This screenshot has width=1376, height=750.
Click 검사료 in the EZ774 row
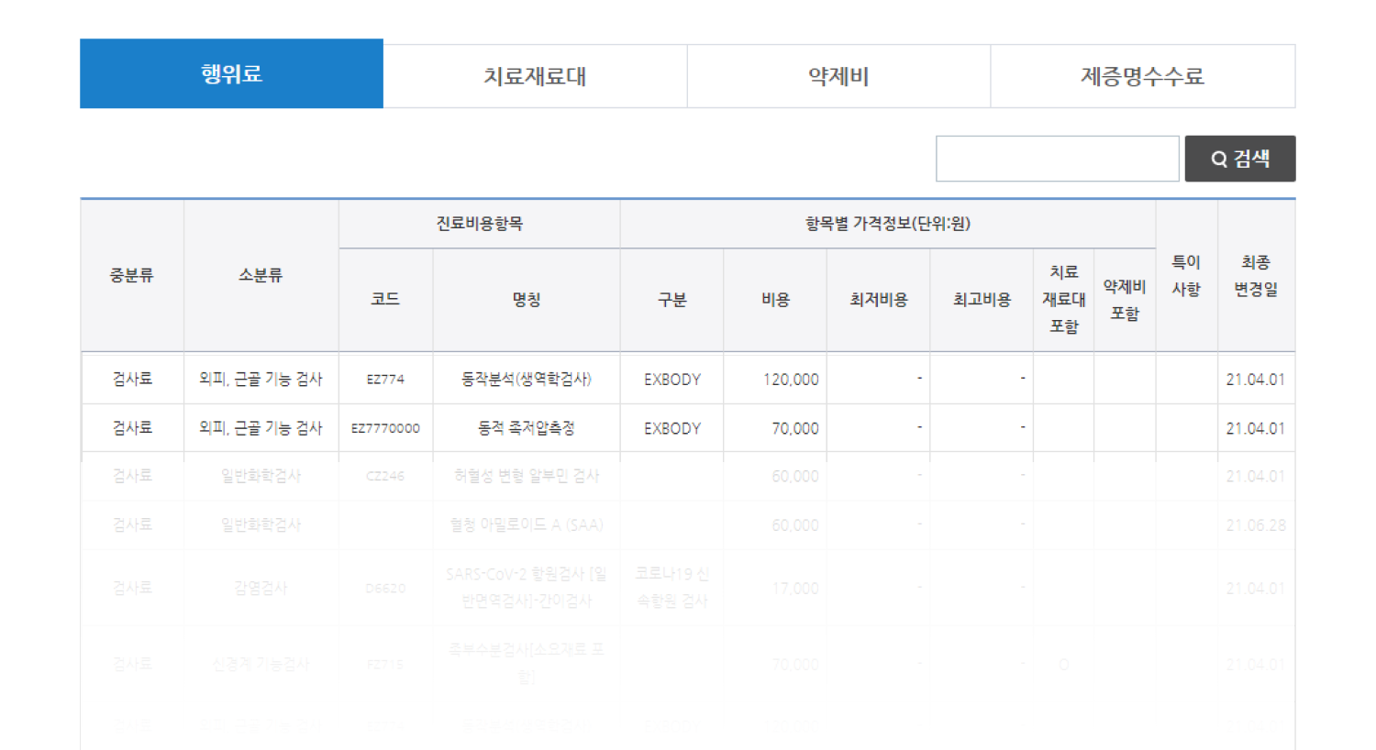(x=132, y=379)
